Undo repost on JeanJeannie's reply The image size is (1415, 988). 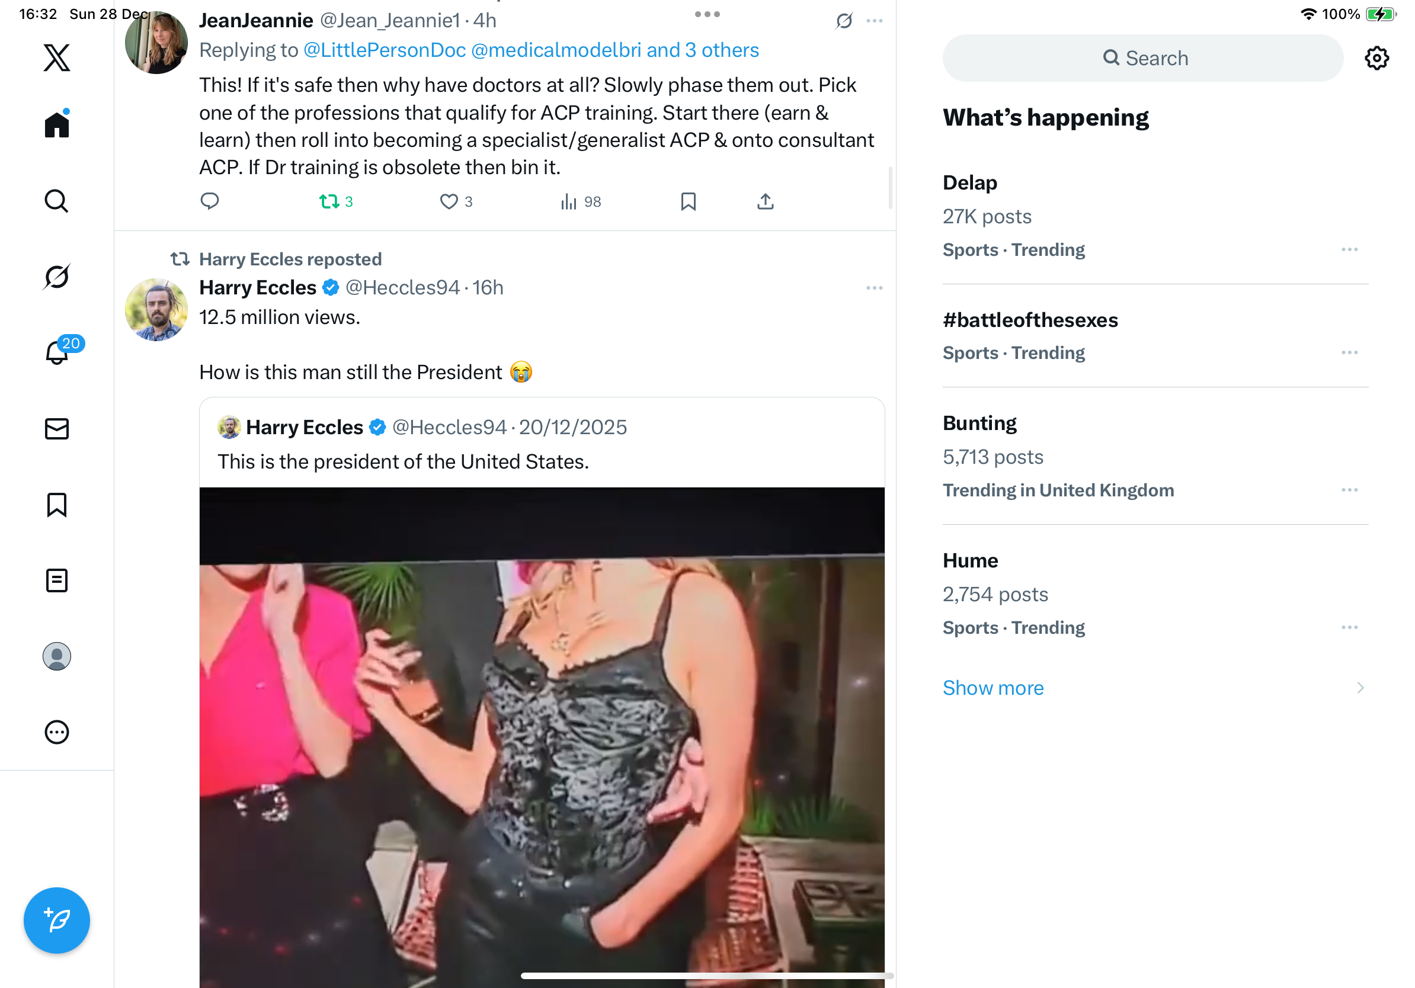329,201
